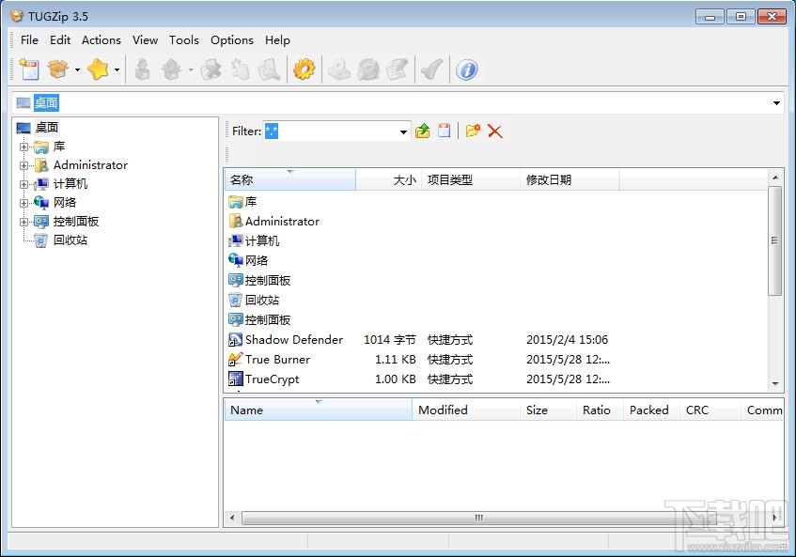Click the grayed checkmark test icon
This screenshot has width=796, height=557.
[432, 70]
